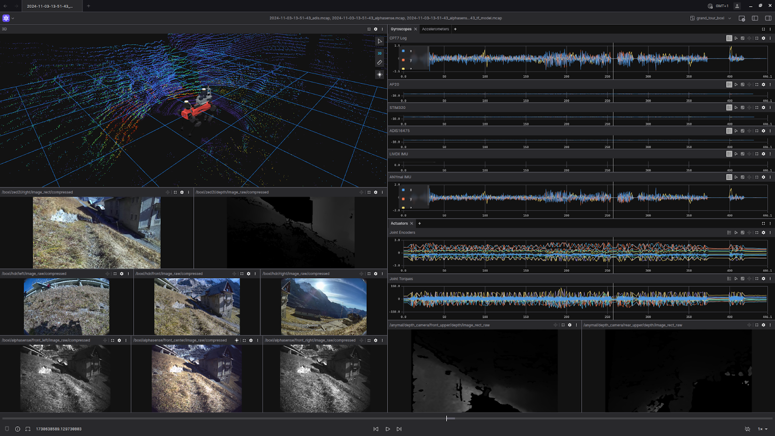Image resolution: width=775 pixels, height=436 pixels.
Task: Fullscreen the Joint Torques plot panel
Action: click(757, 279)
